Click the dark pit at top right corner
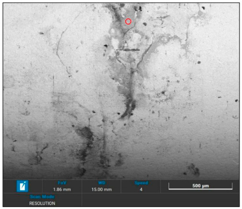 (203, 8)
